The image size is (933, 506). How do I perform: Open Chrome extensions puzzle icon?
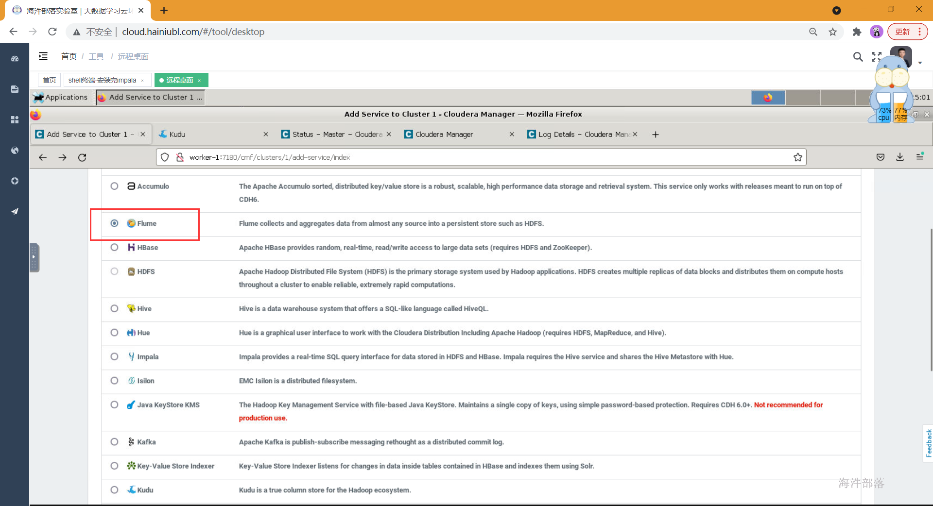[x=857, y=32]
